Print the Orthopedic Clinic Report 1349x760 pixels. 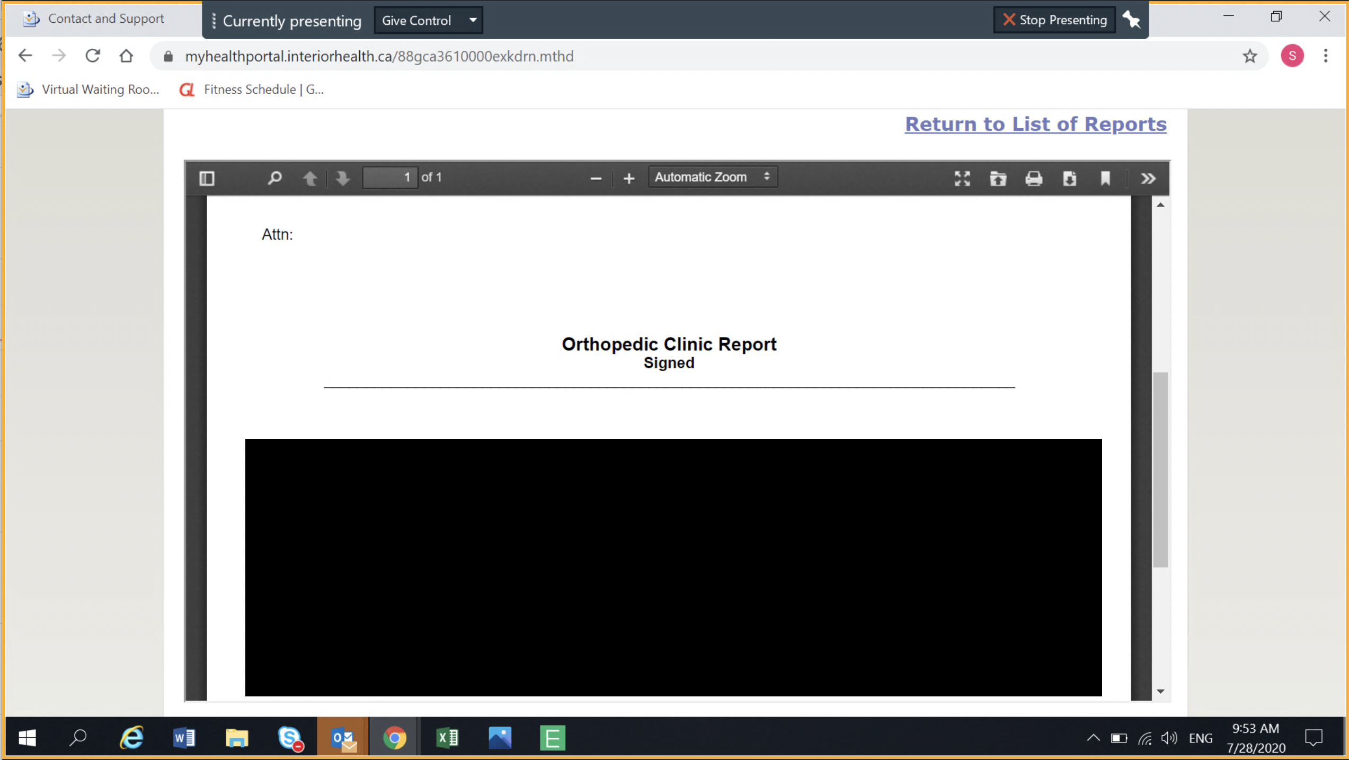coord(1033,179)
